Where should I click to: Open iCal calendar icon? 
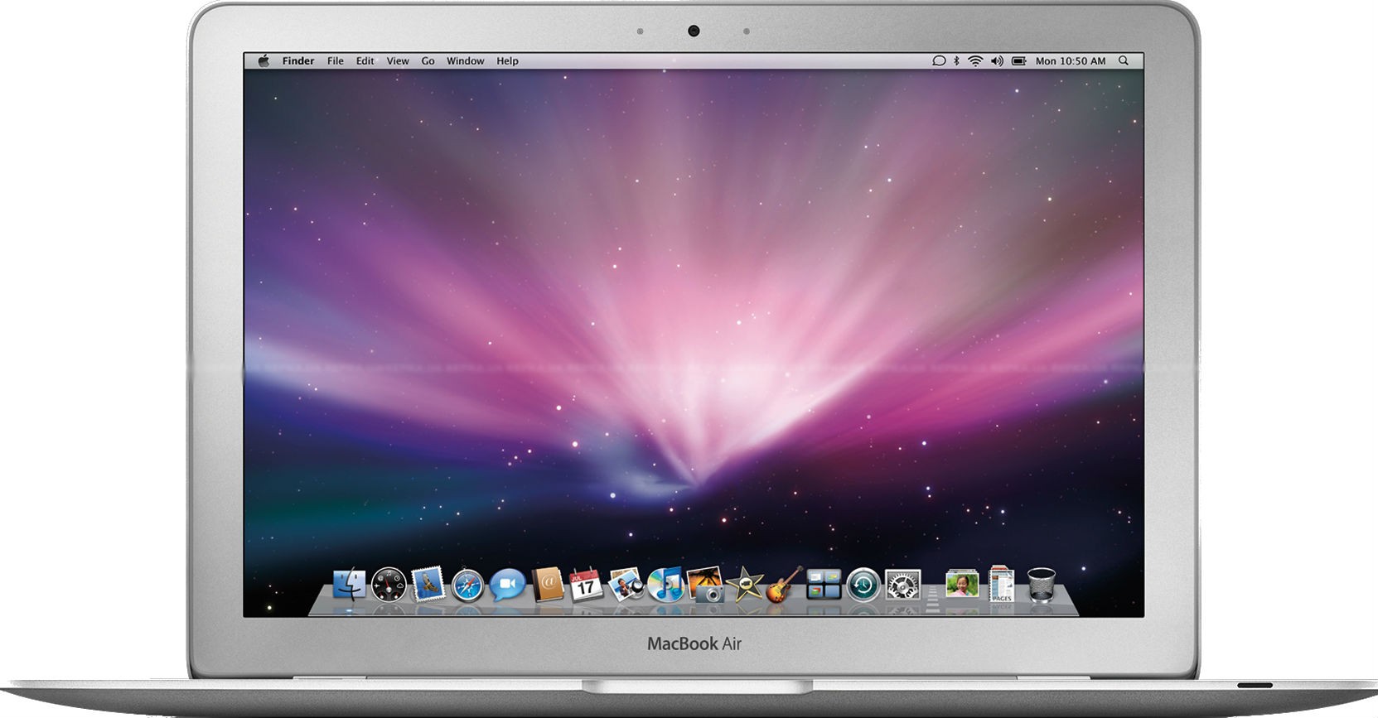coord(586,585)
